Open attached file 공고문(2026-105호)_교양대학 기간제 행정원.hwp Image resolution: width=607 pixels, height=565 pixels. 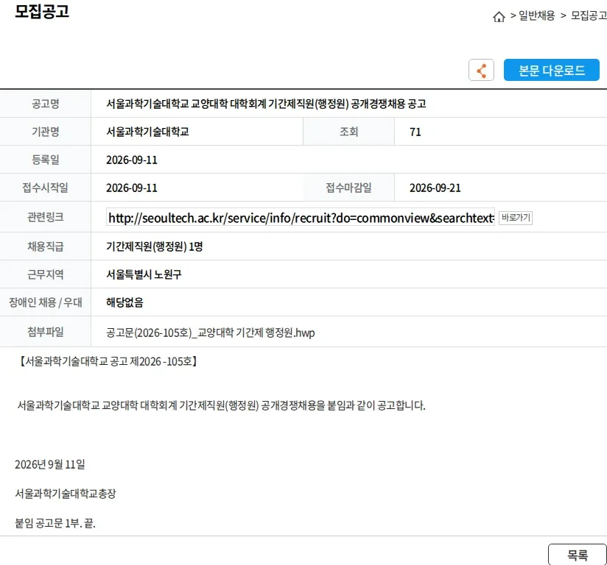(210, 333)
